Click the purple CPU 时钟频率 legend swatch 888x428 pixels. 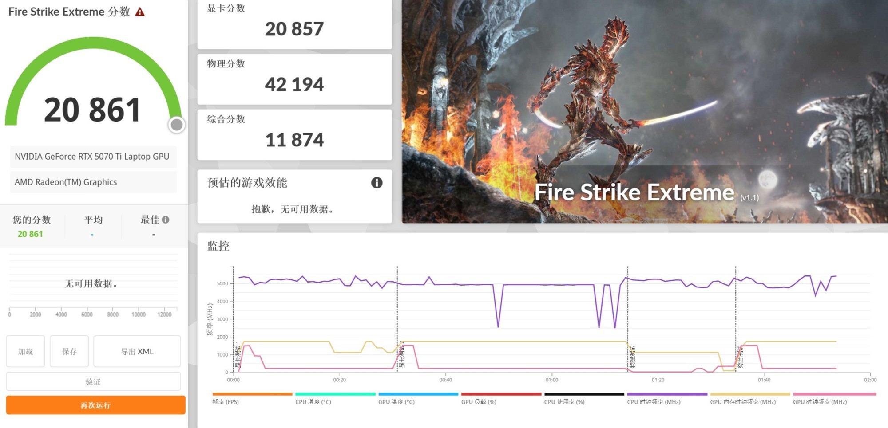[667, 394]
